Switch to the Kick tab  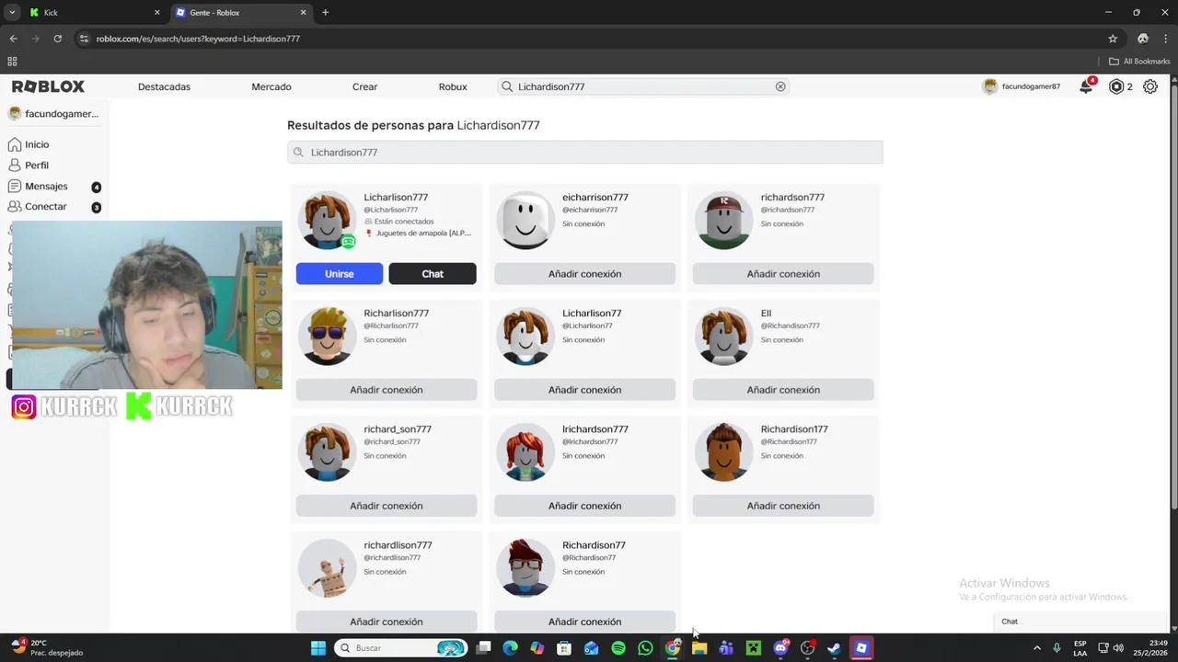click(92, 13)
